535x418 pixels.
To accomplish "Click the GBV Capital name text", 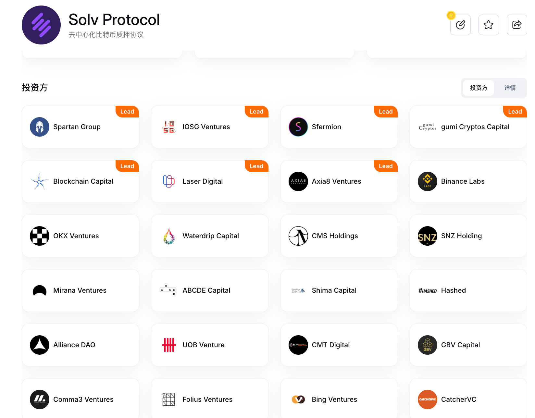I will click(x=461, y=345).
